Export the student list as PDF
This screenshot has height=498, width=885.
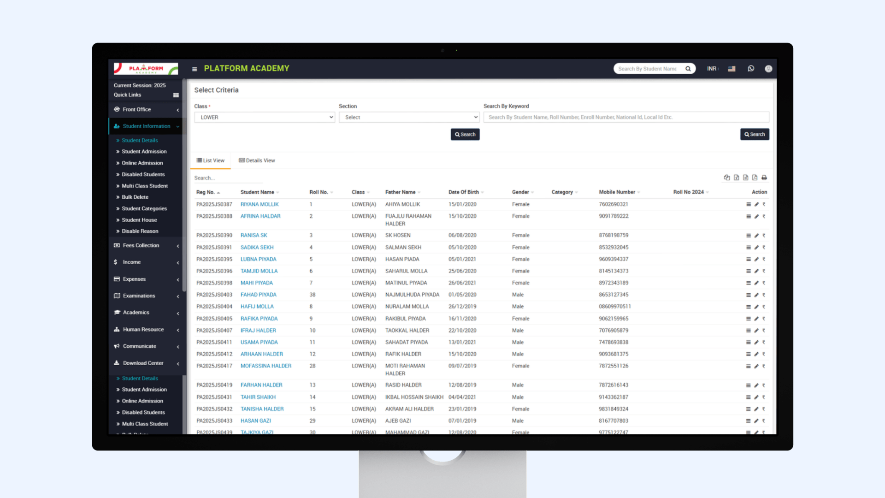755,178
